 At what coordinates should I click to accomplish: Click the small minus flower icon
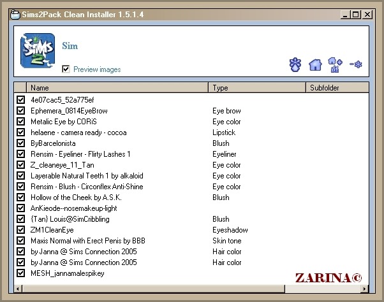tap(356, 64)
